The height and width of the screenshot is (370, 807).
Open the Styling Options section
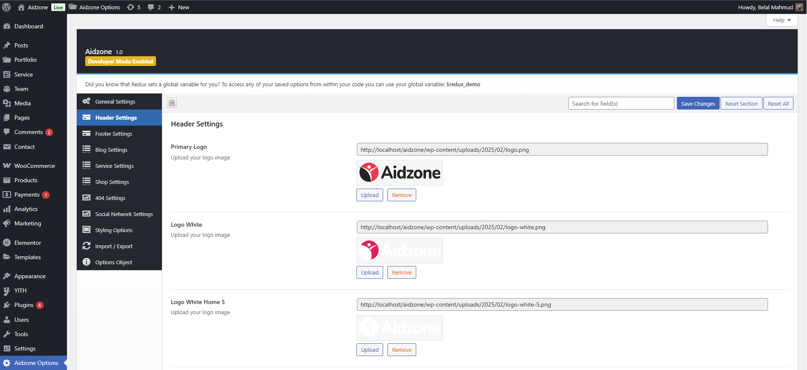click(114, 230)
